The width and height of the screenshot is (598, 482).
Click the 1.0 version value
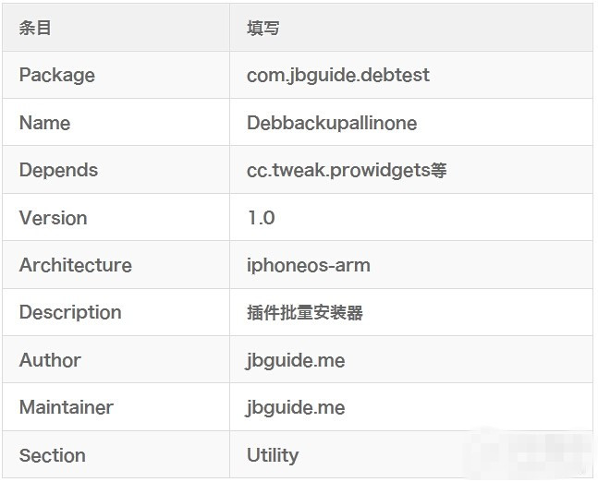(261, 218)
